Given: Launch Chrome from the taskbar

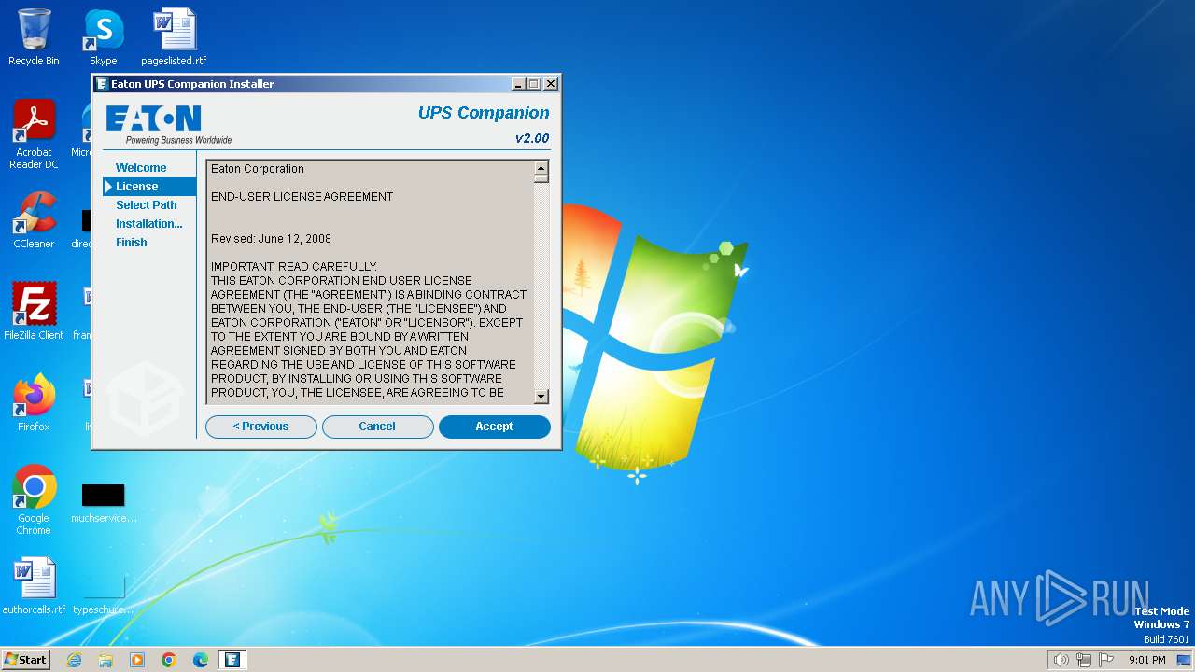Looking at the screenshot, I should pyautogui.click(x=169, y=660).
